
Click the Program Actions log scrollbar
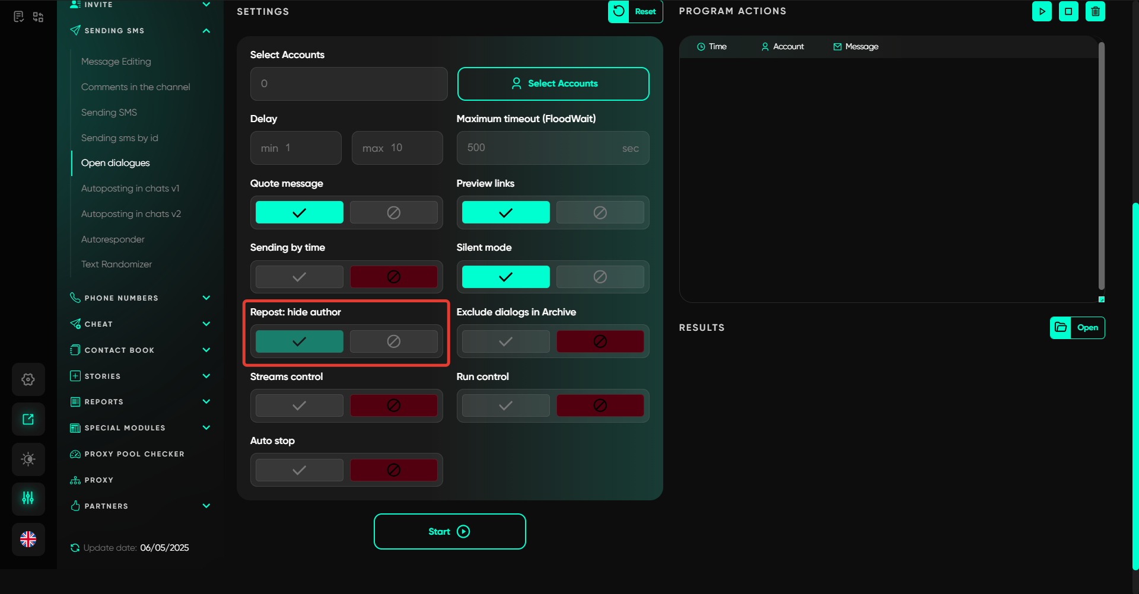pyautogui.click(x=1101, y=166)
